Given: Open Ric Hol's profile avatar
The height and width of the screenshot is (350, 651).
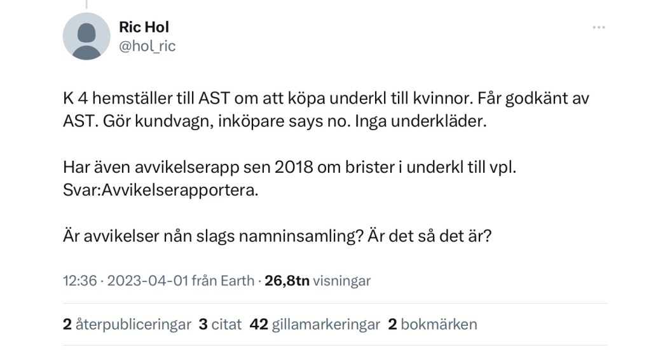Looking at the screenshot, I should 86,36.
